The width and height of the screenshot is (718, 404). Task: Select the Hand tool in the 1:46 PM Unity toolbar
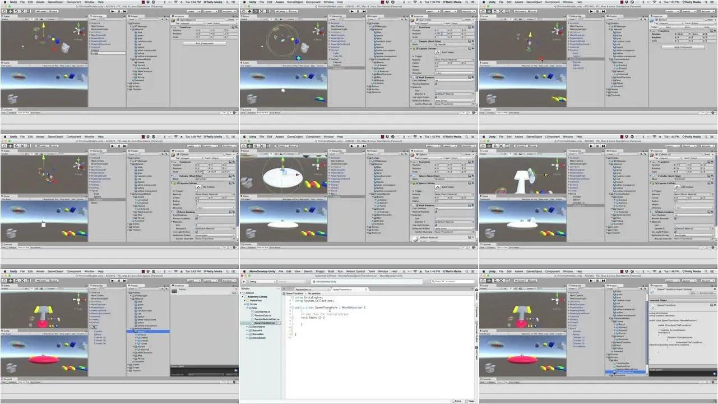coord(483,281)
